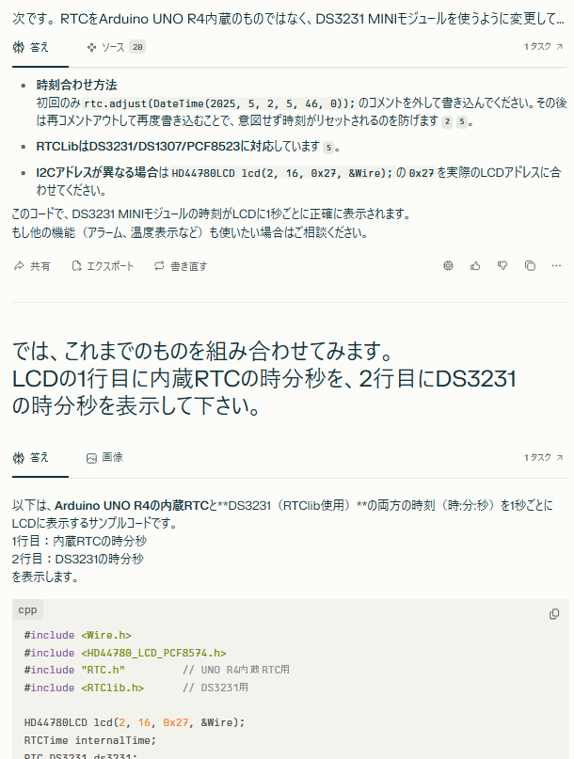This screenshot has height=759, width=574.
Task: Click the model chip icon beside thumbs up
Action: pyautogui.click(x=448, y=266)
